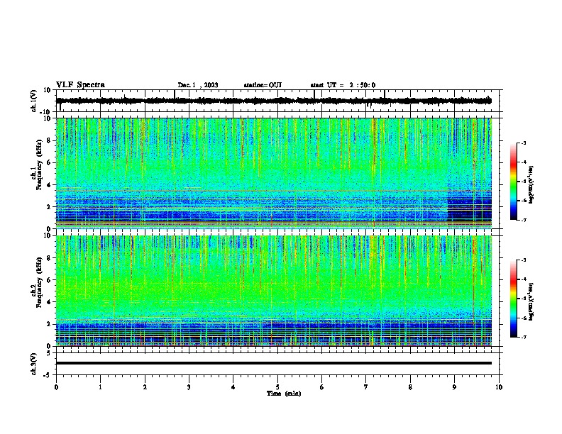Viewport: 562px width, 434px height.
Task: Click time axis tick label "9"
Action: [x=454, y=387]
